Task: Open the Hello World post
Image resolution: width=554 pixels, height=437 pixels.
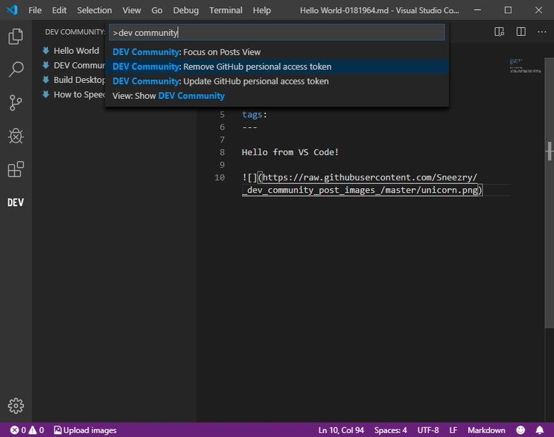Action: pyautogui.click(x=76, y=50)
